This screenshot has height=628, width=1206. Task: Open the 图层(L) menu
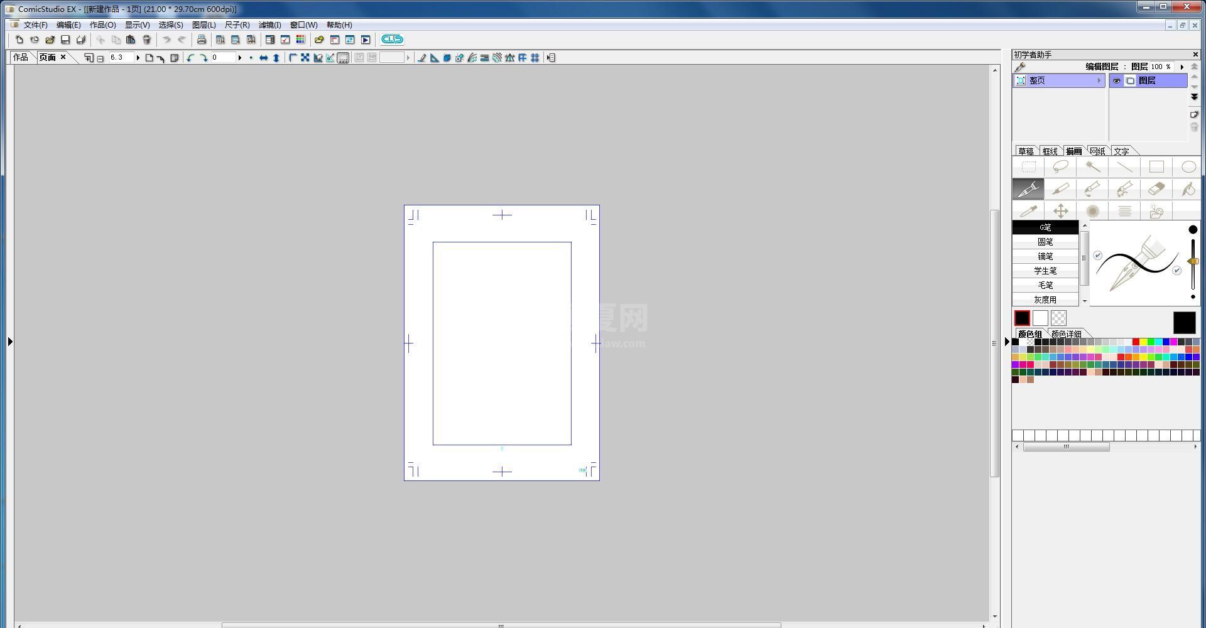click(x=204, y=25)
